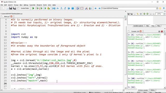Screen dimensions: 166x93
Task: Switch to the History tab
Action: click(153, 90)
